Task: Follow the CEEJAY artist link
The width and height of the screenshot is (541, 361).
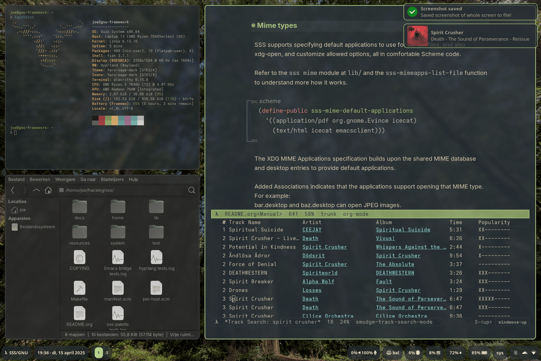Action: (312, 230)
